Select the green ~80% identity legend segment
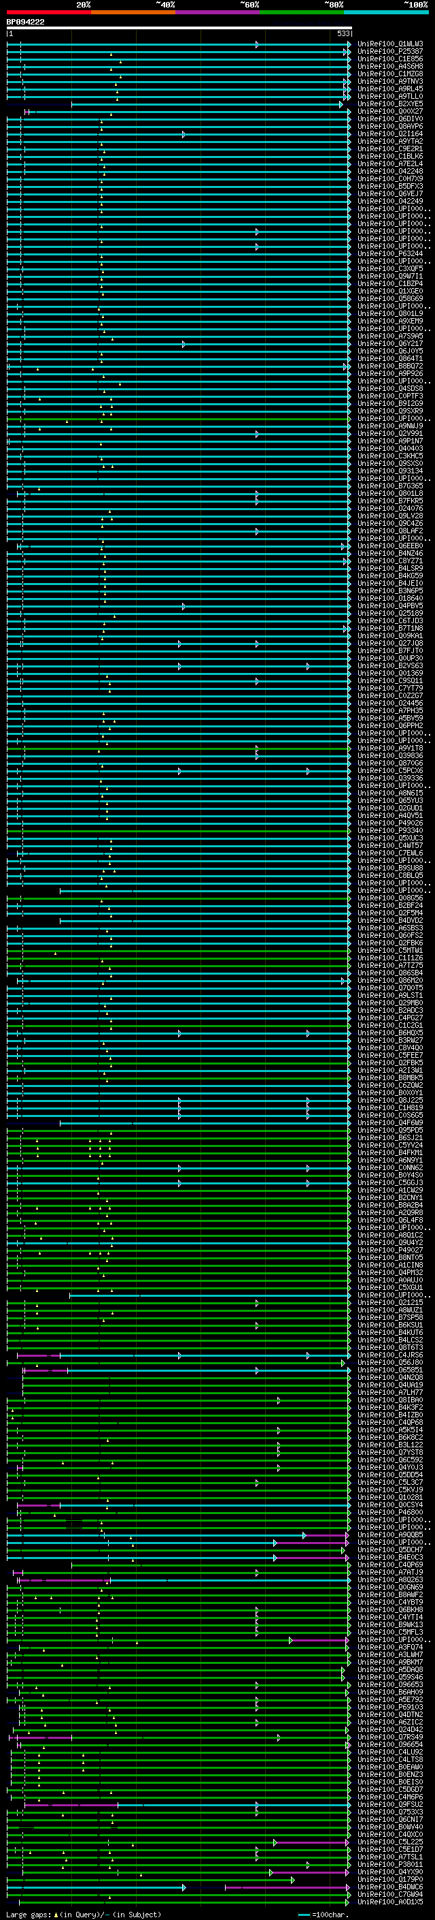The image size is (435, 1920). click(x=302, y=12)
